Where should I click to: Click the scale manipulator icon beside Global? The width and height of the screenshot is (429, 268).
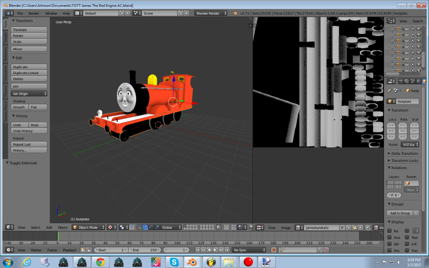pos(157,227)
